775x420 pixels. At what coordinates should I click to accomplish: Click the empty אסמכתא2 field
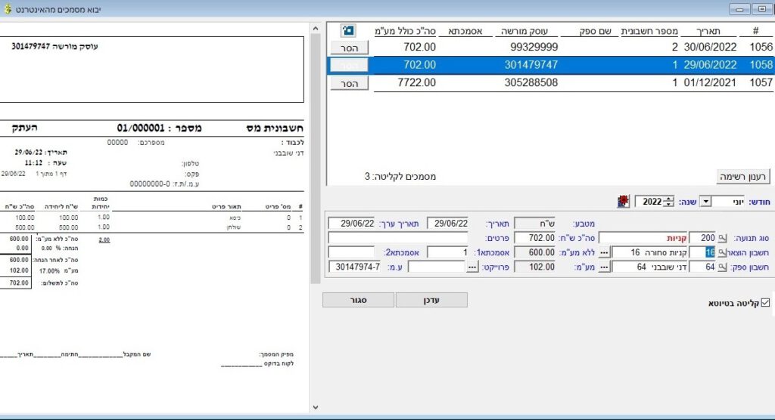tap(351, 252)
